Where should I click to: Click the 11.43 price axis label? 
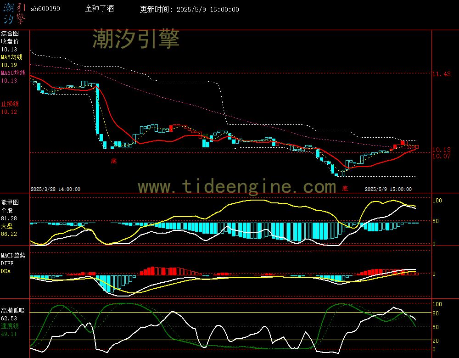pos(442,74)
